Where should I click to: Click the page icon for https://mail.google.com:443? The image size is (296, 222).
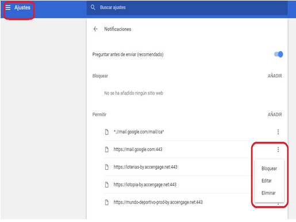(107, 150)
